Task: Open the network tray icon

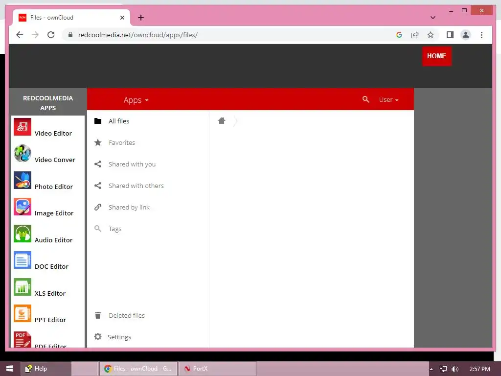Action: [443, 369]
